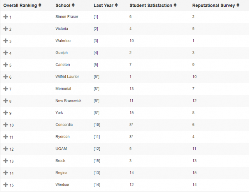The image size is (249, 192).
Task: Expand the Simon Fraser row plus icon
Action: click(x=5, y=17)
